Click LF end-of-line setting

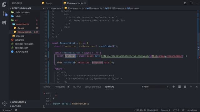(183, 110)
